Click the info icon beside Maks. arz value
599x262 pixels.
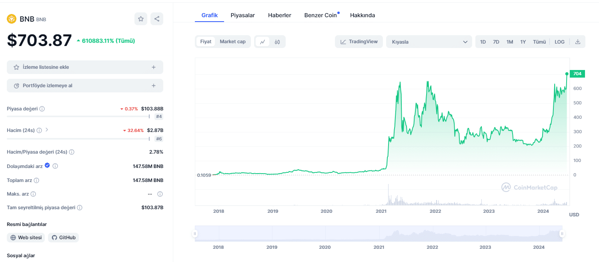[x=160, y=194]
